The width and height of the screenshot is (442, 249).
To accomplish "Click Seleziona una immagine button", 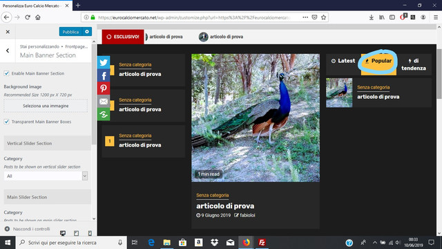I will [46, 106].
